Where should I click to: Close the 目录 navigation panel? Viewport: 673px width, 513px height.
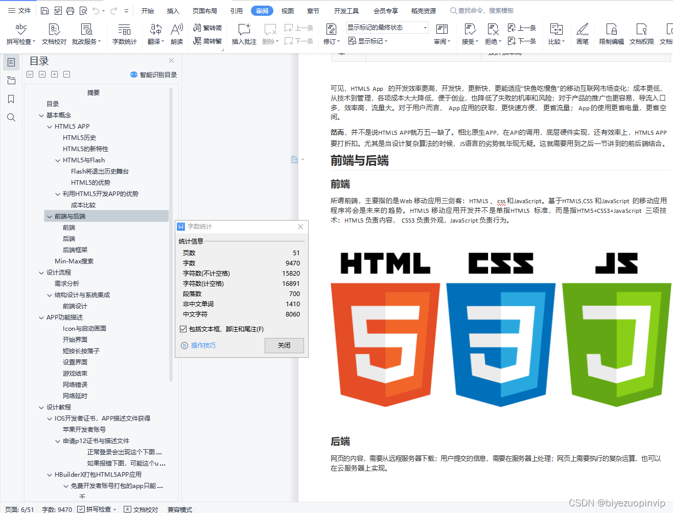171,61
